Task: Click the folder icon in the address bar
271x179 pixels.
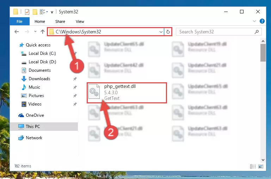Action: click(51, 32)
